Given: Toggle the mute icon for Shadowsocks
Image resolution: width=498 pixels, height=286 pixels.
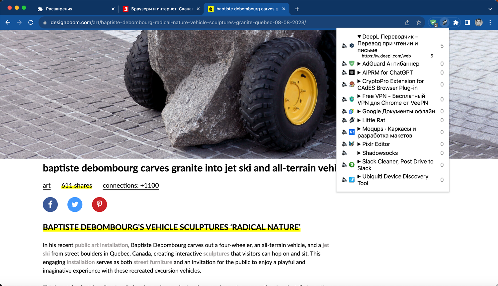Looking at the screenshot, I should (344, 153).
